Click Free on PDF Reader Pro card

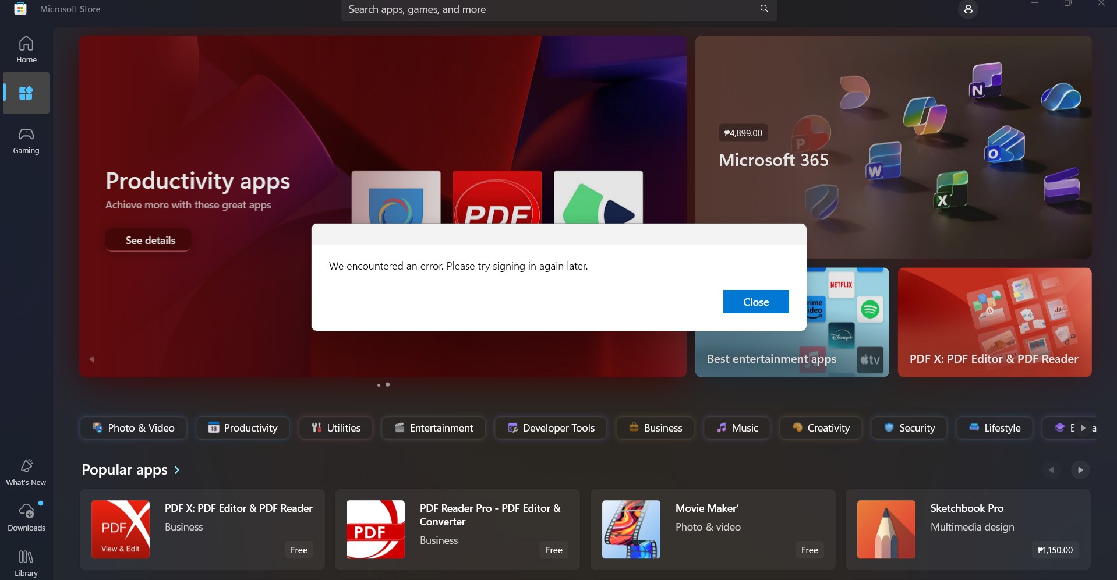click(x=554, y=550)
